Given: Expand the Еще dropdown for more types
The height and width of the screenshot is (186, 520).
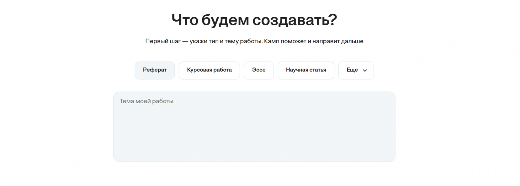Looking at the screenshot, I should pyautogui.click(x=356, y=70).
